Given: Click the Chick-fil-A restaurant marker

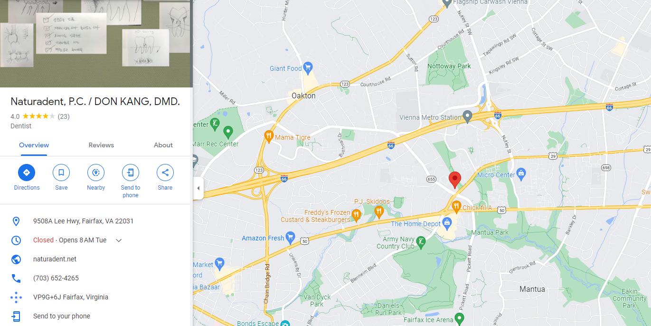Looking at the screenshot, I should 456,207.
